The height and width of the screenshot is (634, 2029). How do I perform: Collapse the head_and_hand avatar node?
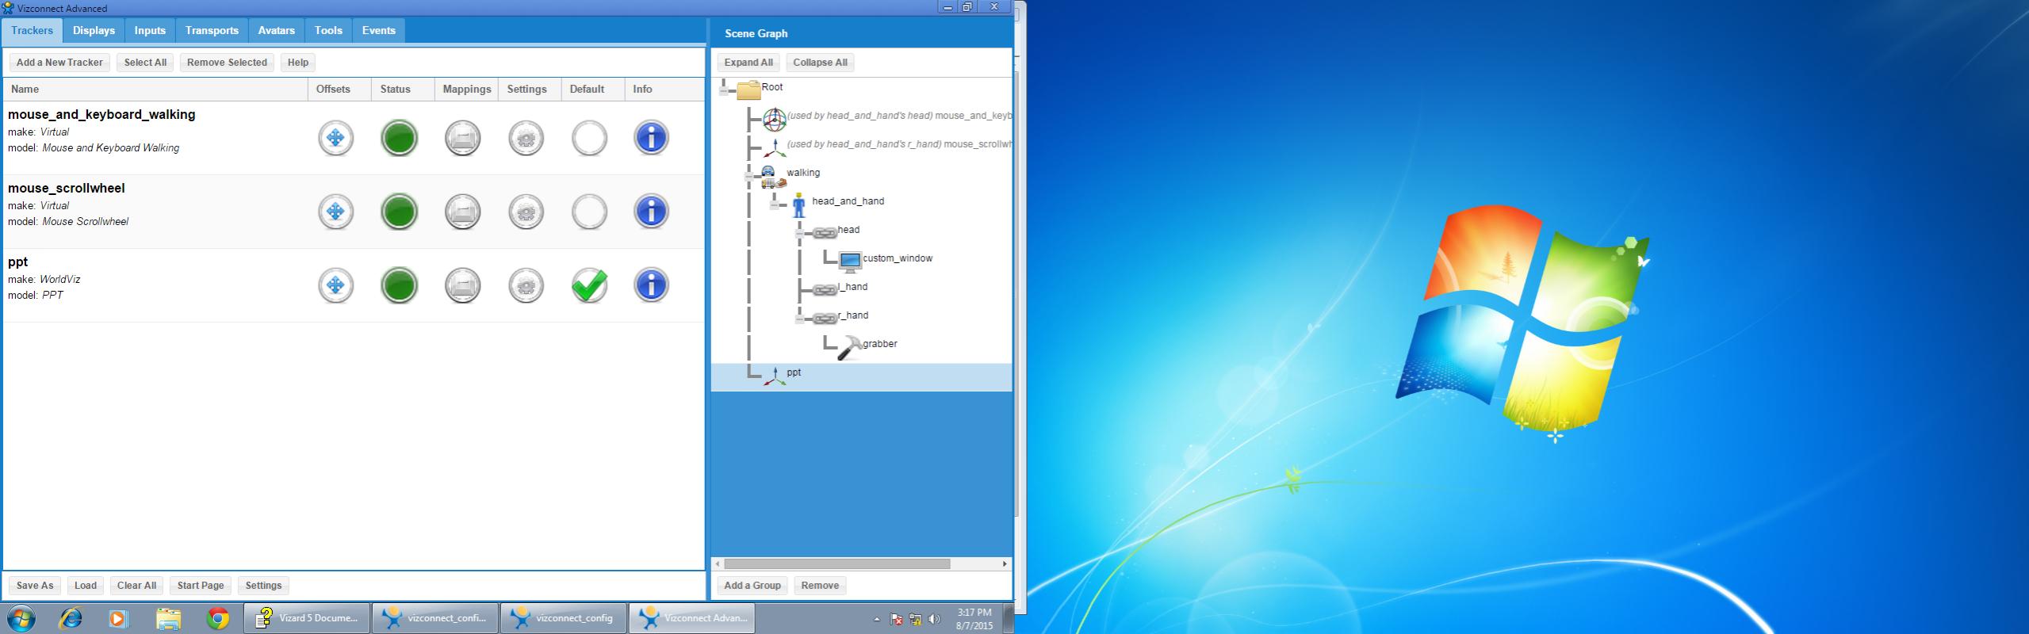pyautogui.click(x=775, y=205)
